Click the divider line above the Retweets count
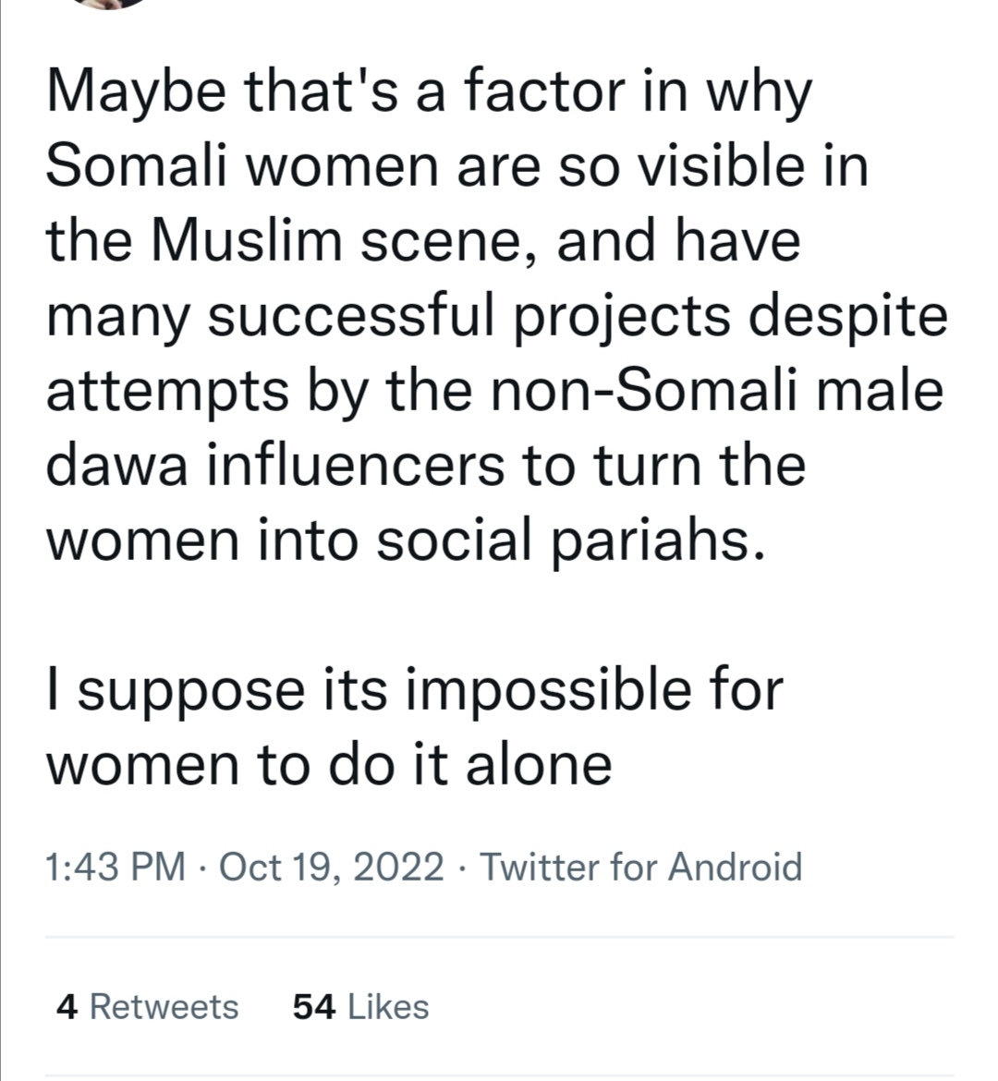 tap(499, 938)
